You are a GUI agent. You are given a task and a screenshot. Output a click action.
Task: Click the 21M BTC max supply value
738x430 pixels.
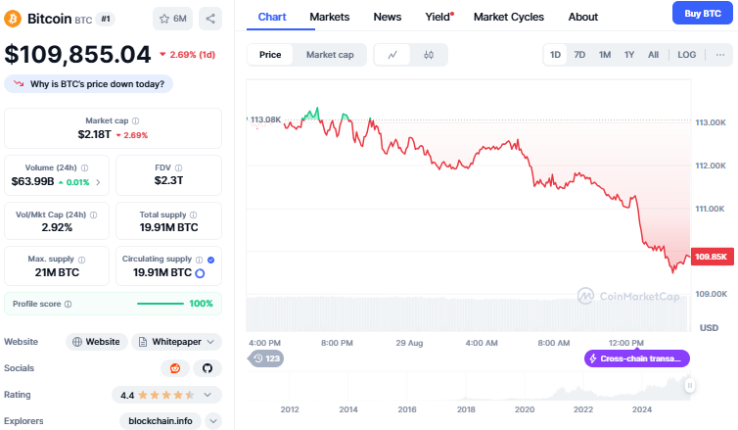(x=57, y=272)
